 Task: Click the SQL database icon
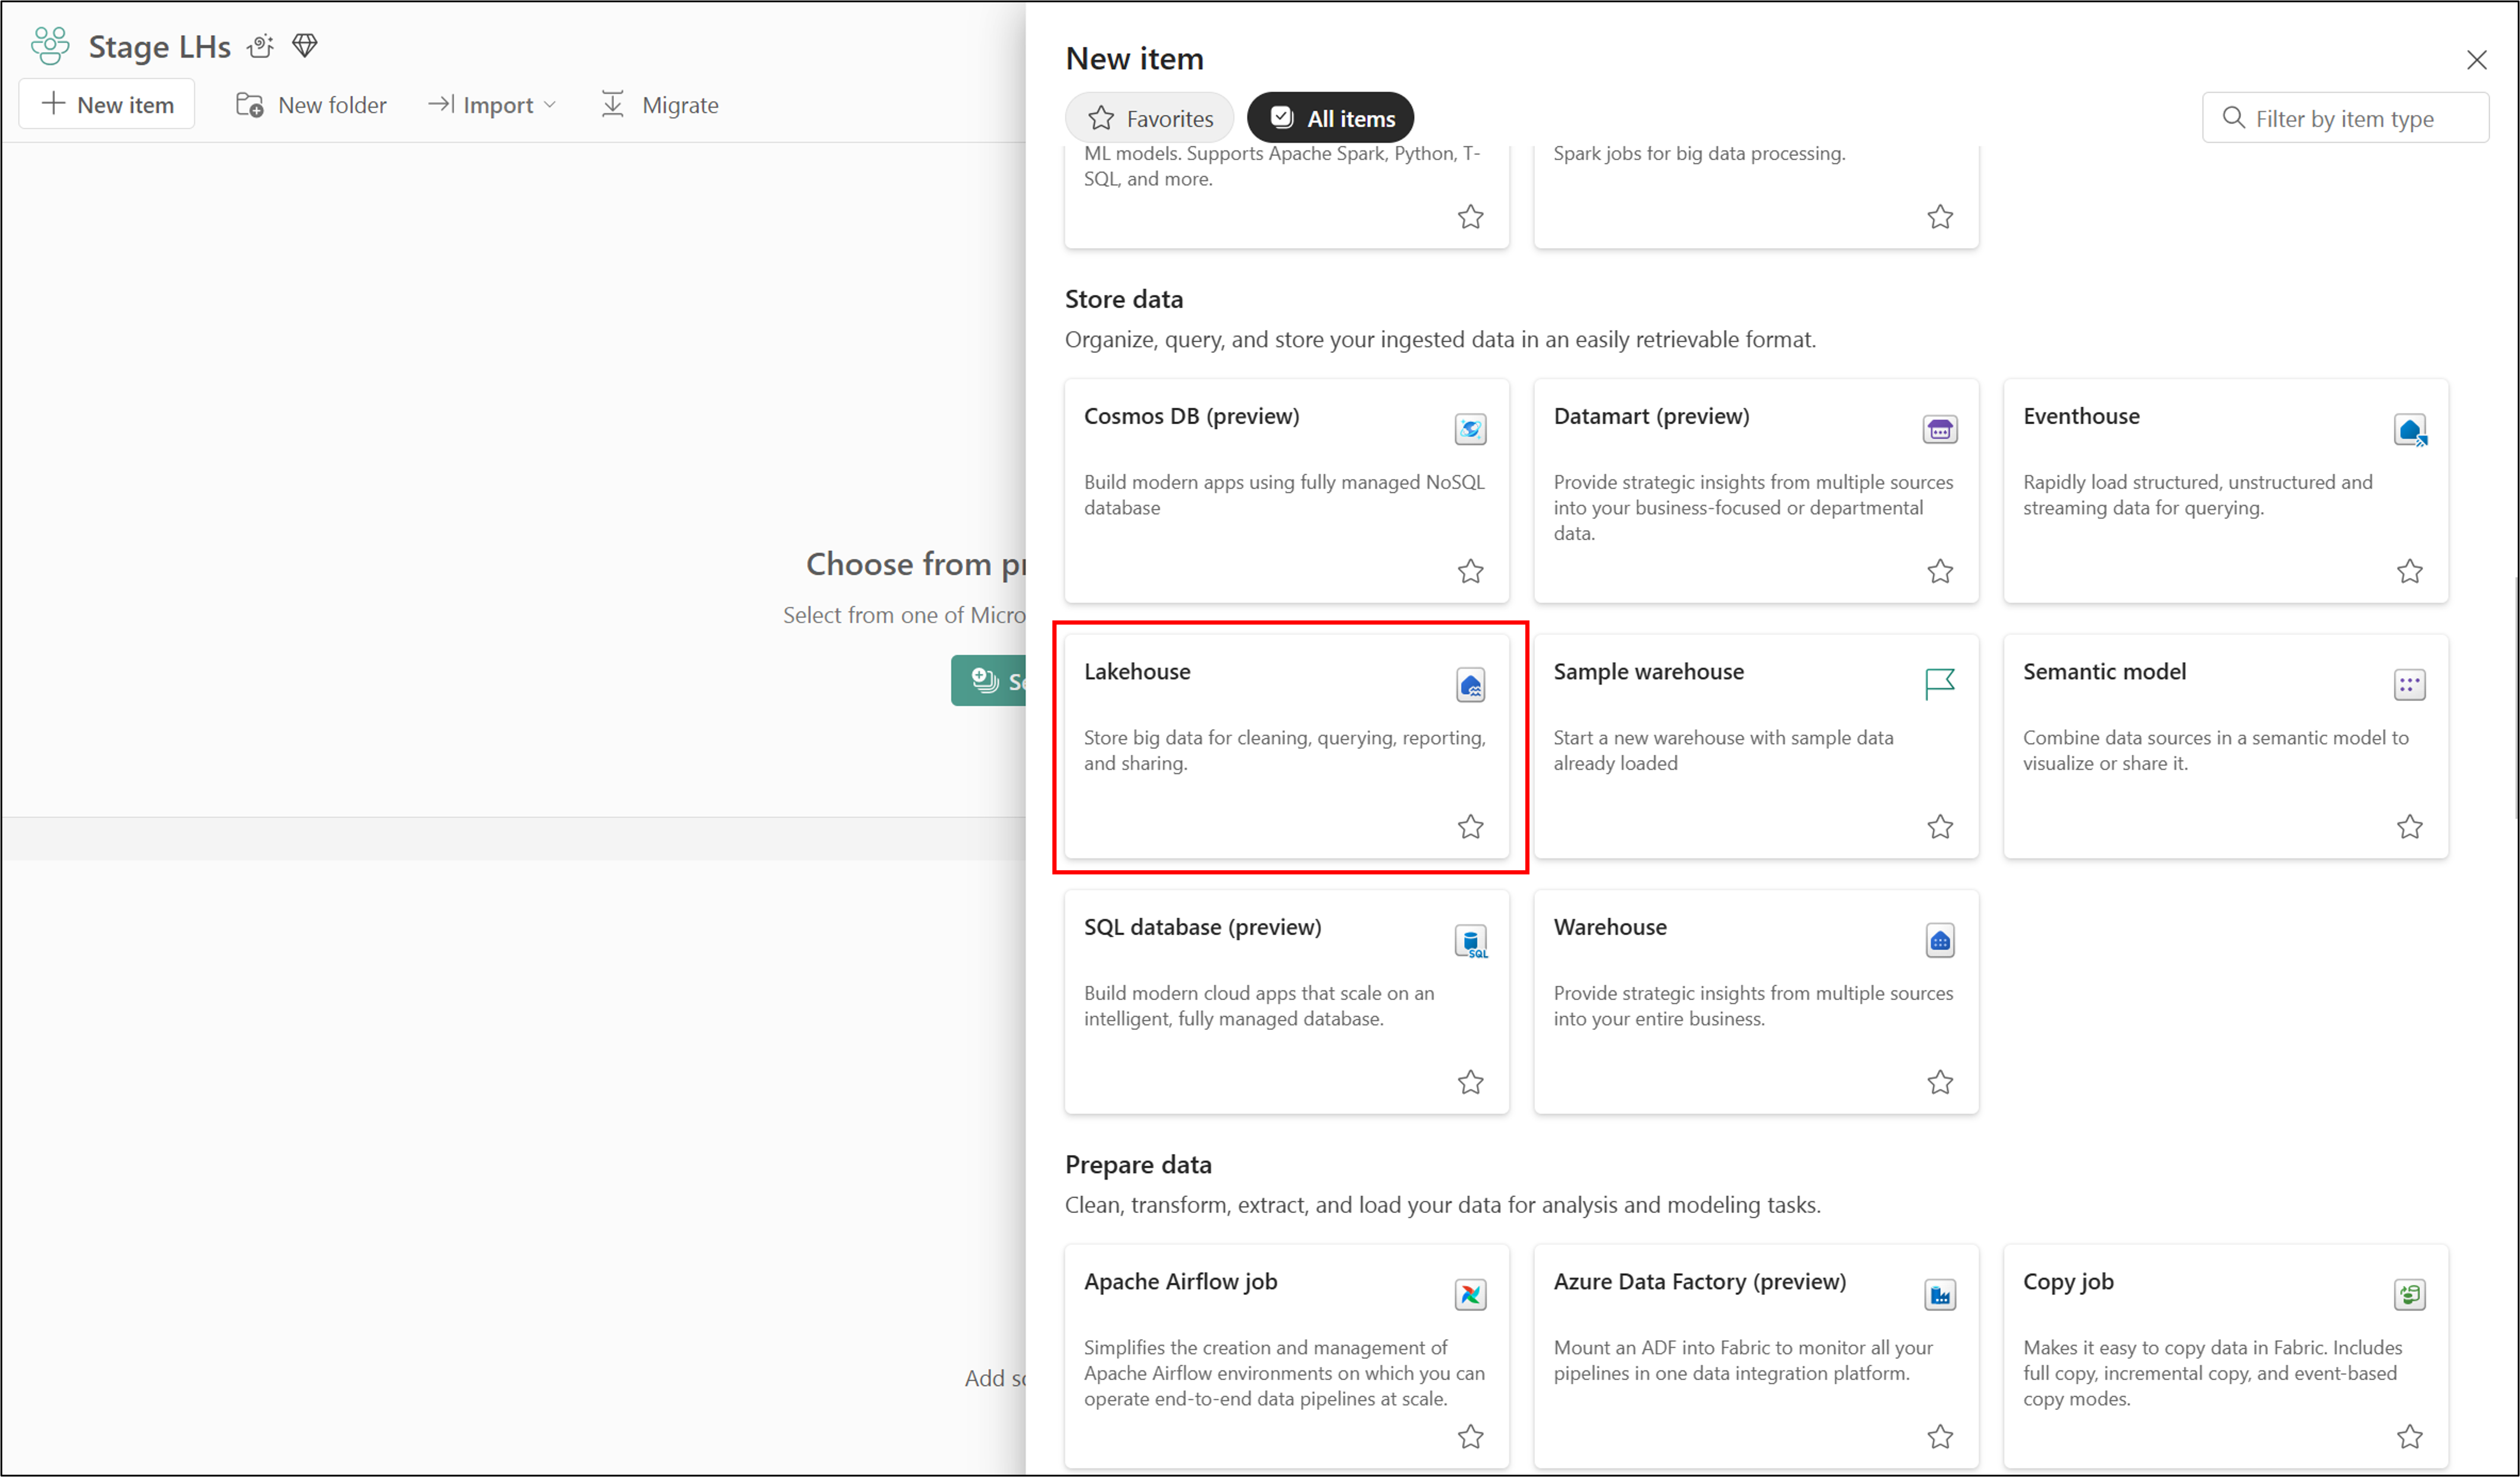coord(1470,940)
